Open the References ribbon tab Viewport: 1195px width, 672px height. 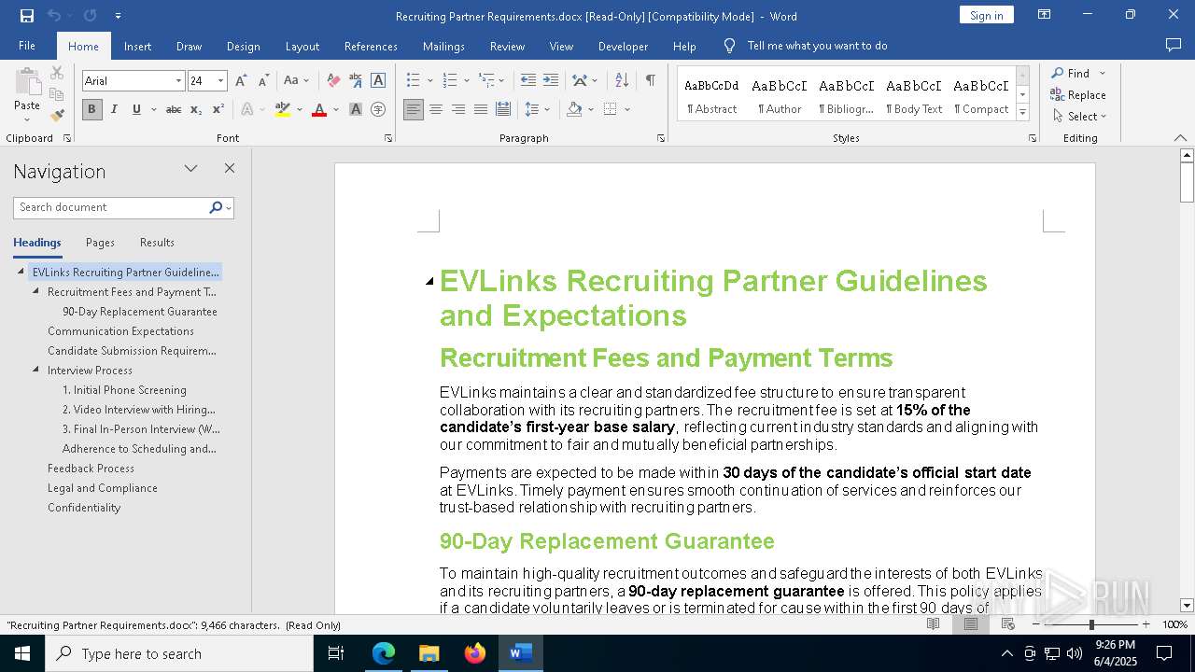click(371, 46)
